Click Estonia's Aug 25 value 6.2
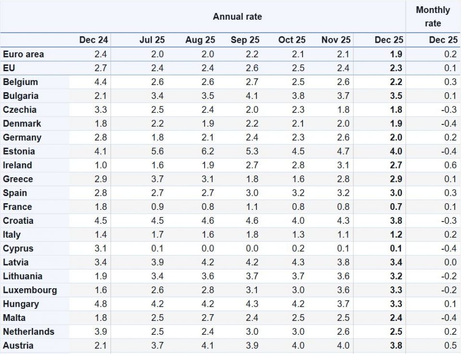This screenshot has height=354, width=461. (x=207, y=151)
